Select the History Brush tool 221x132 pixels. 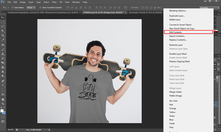tap(3, 58)
